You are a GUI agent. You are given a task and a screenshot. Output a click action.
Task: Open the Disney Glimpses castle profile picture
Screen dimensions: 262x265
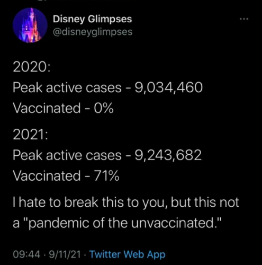[30, 25]
